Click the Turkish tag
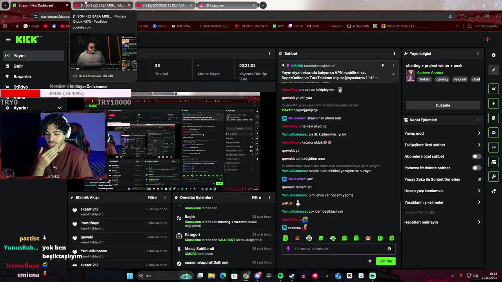 pyautogui.click(x=424, y=80)
